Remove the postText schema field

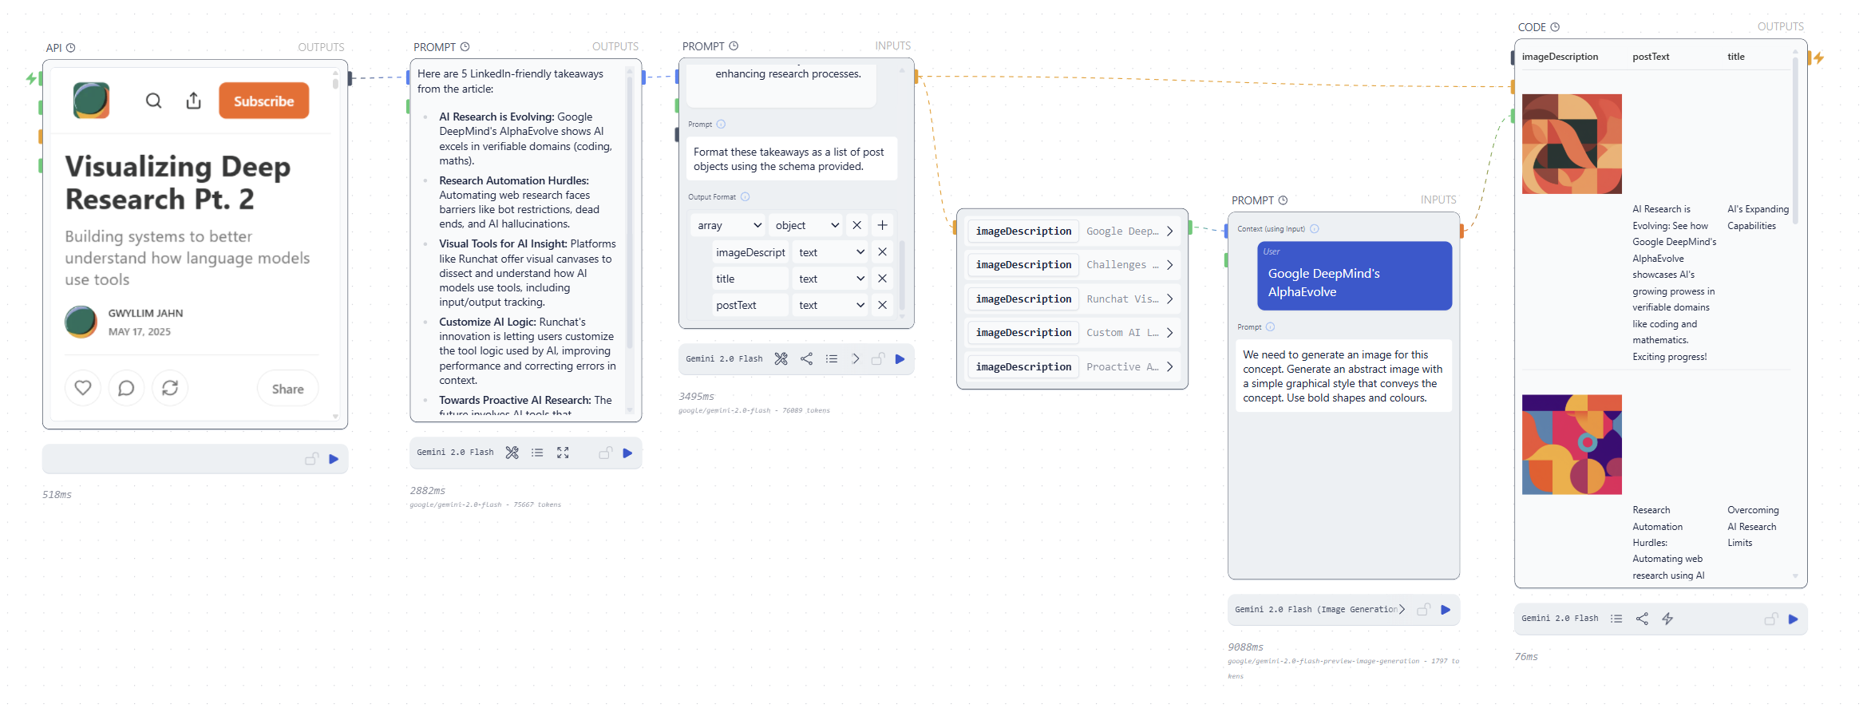pyautogui.click(x=882, y=305)
